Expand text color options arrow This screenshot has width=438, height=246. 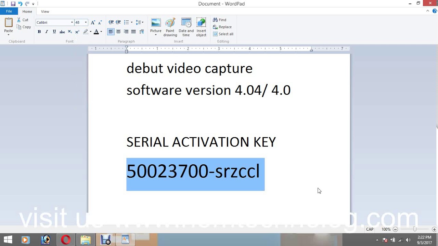101,31
